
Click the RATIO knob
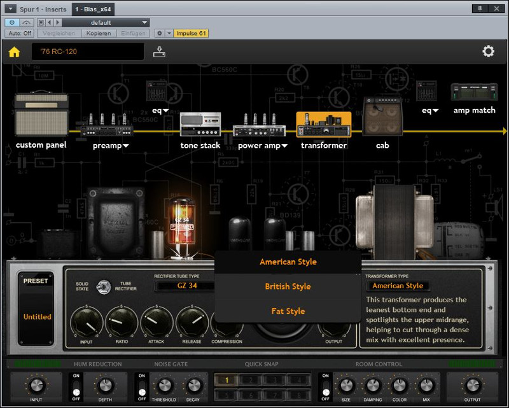click(122, 323)
